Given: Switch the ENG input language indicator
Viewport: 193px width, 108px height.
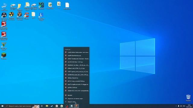Looking at the screenshot, I should coord(184,106).
